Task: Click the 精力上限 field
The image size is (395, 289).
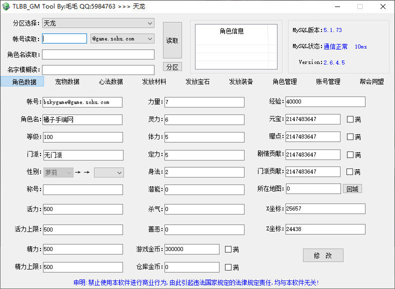Action: point(83,267)
